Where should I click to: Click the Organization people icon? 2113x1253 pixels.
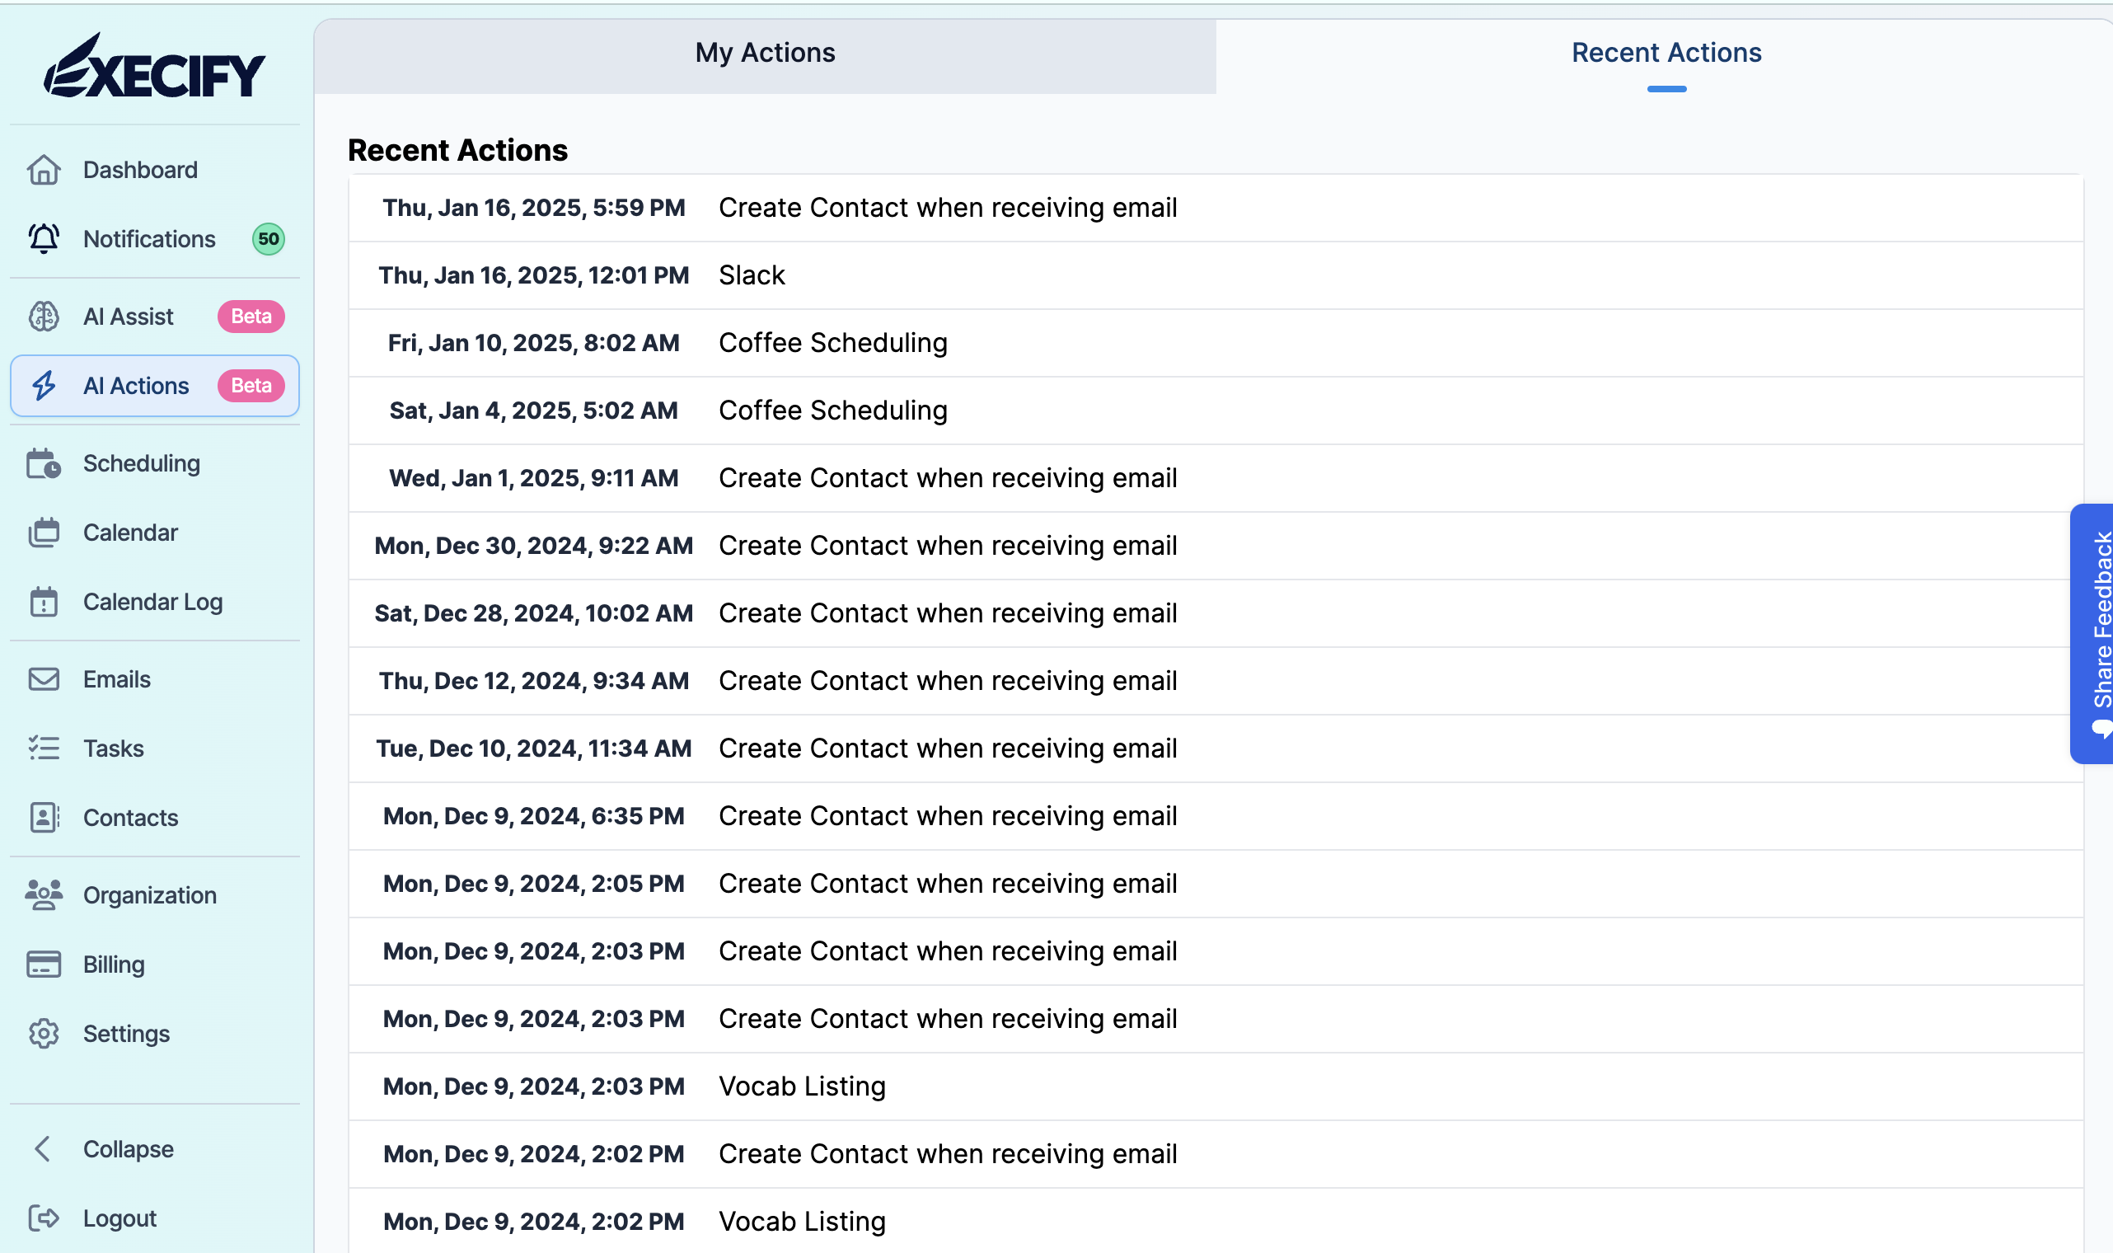[44, 895]
